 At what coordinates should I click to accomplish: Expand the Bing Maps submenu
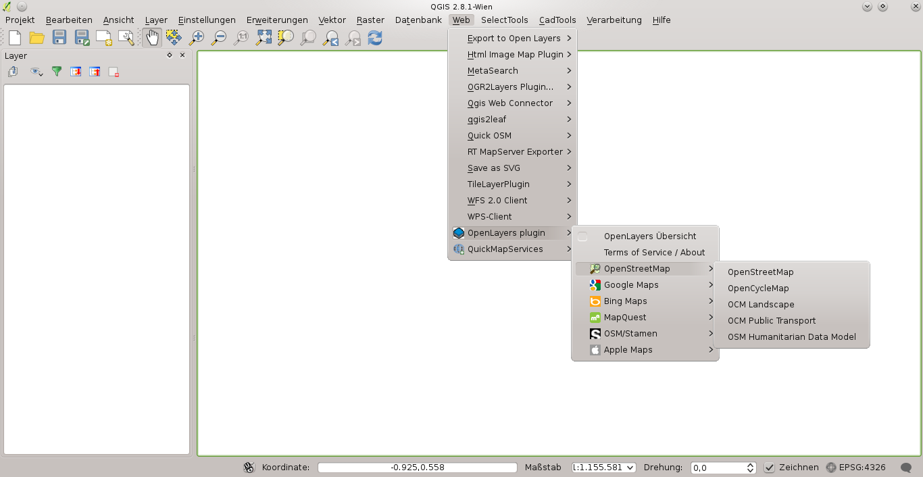[x=645, y=301]
